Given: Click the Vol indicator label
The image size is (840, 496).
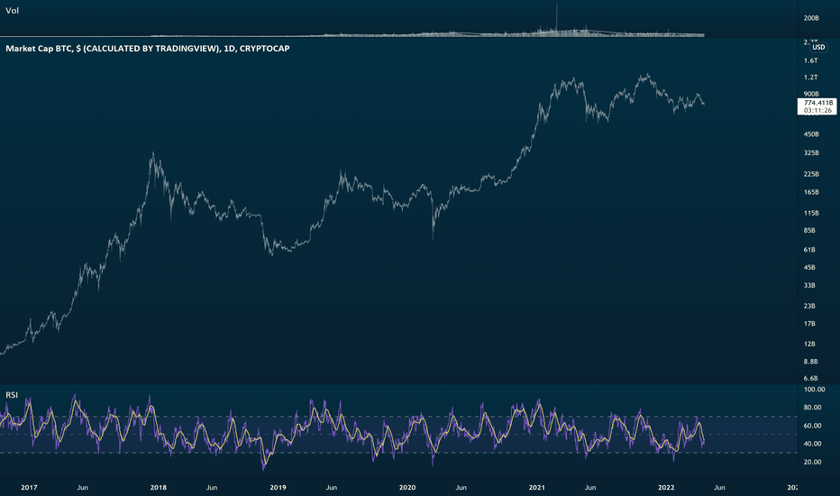Looking at the screenshot, I should (x=12, y=10).
